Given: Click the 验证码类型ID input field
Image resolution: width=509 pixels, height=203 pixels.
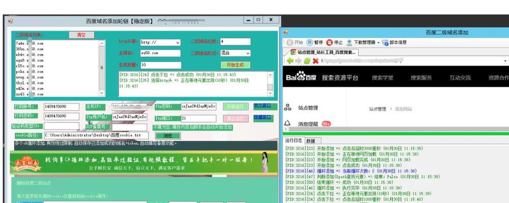Looking at the screenshot, I should pyautogui.click(x=62, y=126).
